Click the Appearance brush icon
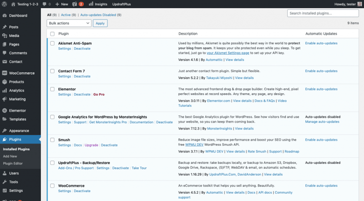Screen dimensions: 364x201 [5, 131]
